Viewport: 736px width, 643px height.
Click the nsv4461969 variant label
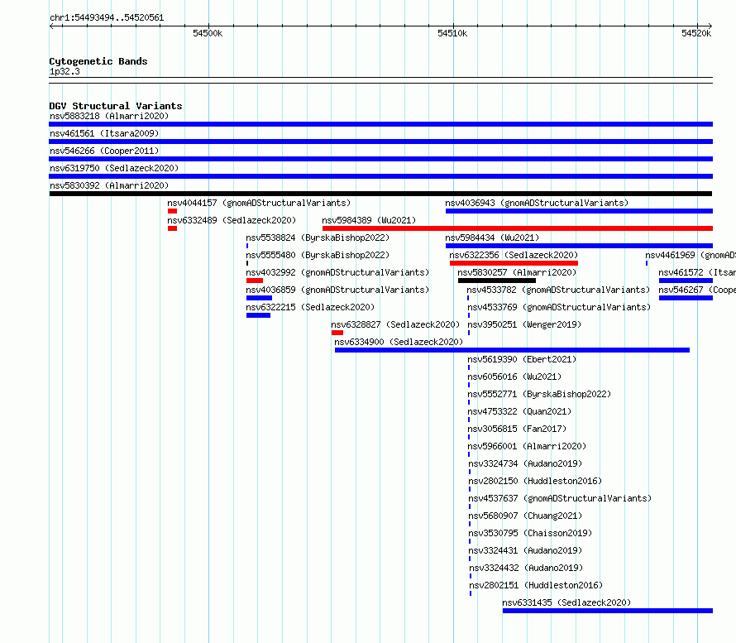click(x=690, y=255)
